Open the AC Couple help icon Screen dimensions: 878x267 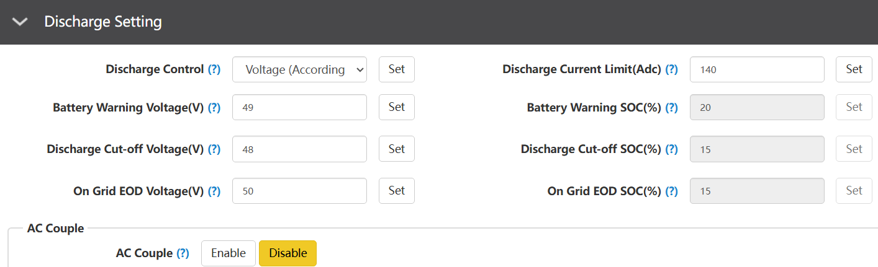pyautogui.click(x=183, y=253)
